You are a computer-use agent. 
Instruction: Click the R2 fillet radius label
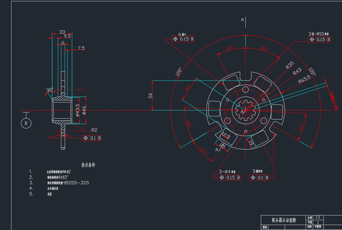pyautogui.click(x=94, y=130)
